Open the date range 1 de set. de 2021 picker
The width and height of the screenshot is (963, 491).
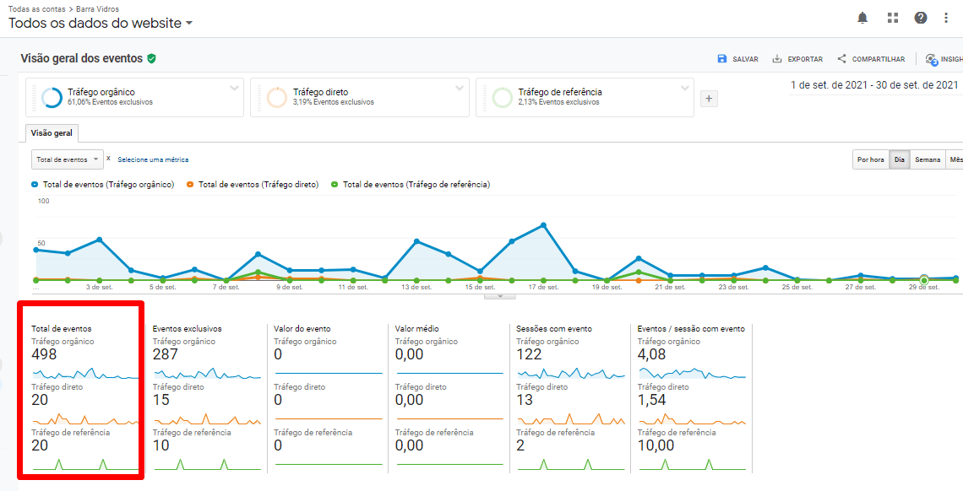click(x=873, y=85)
